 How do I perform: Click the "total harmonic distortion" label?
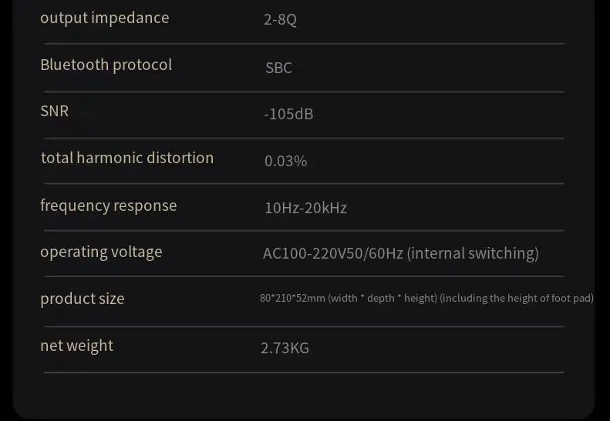click(x=127, y=158)
